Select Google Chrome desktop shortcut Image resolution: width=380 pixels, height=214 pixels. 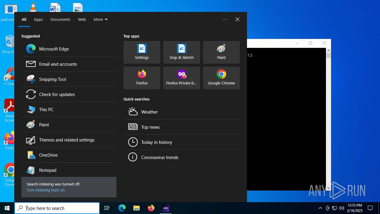(x=9, y=175)
